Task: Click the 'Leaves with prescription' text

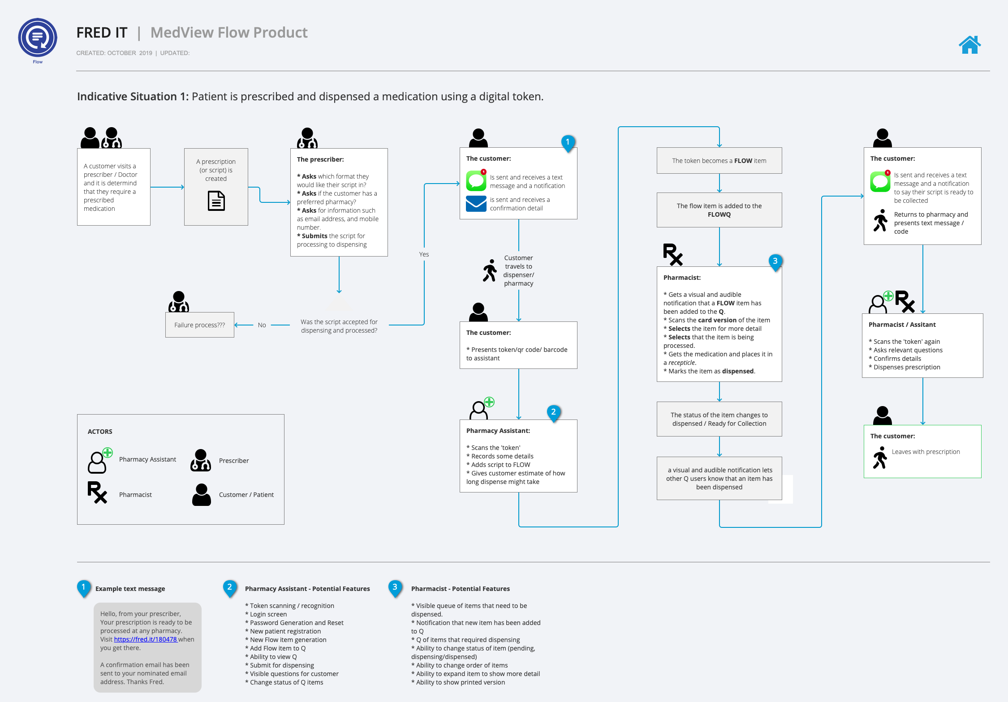Action: coord(926,452)
